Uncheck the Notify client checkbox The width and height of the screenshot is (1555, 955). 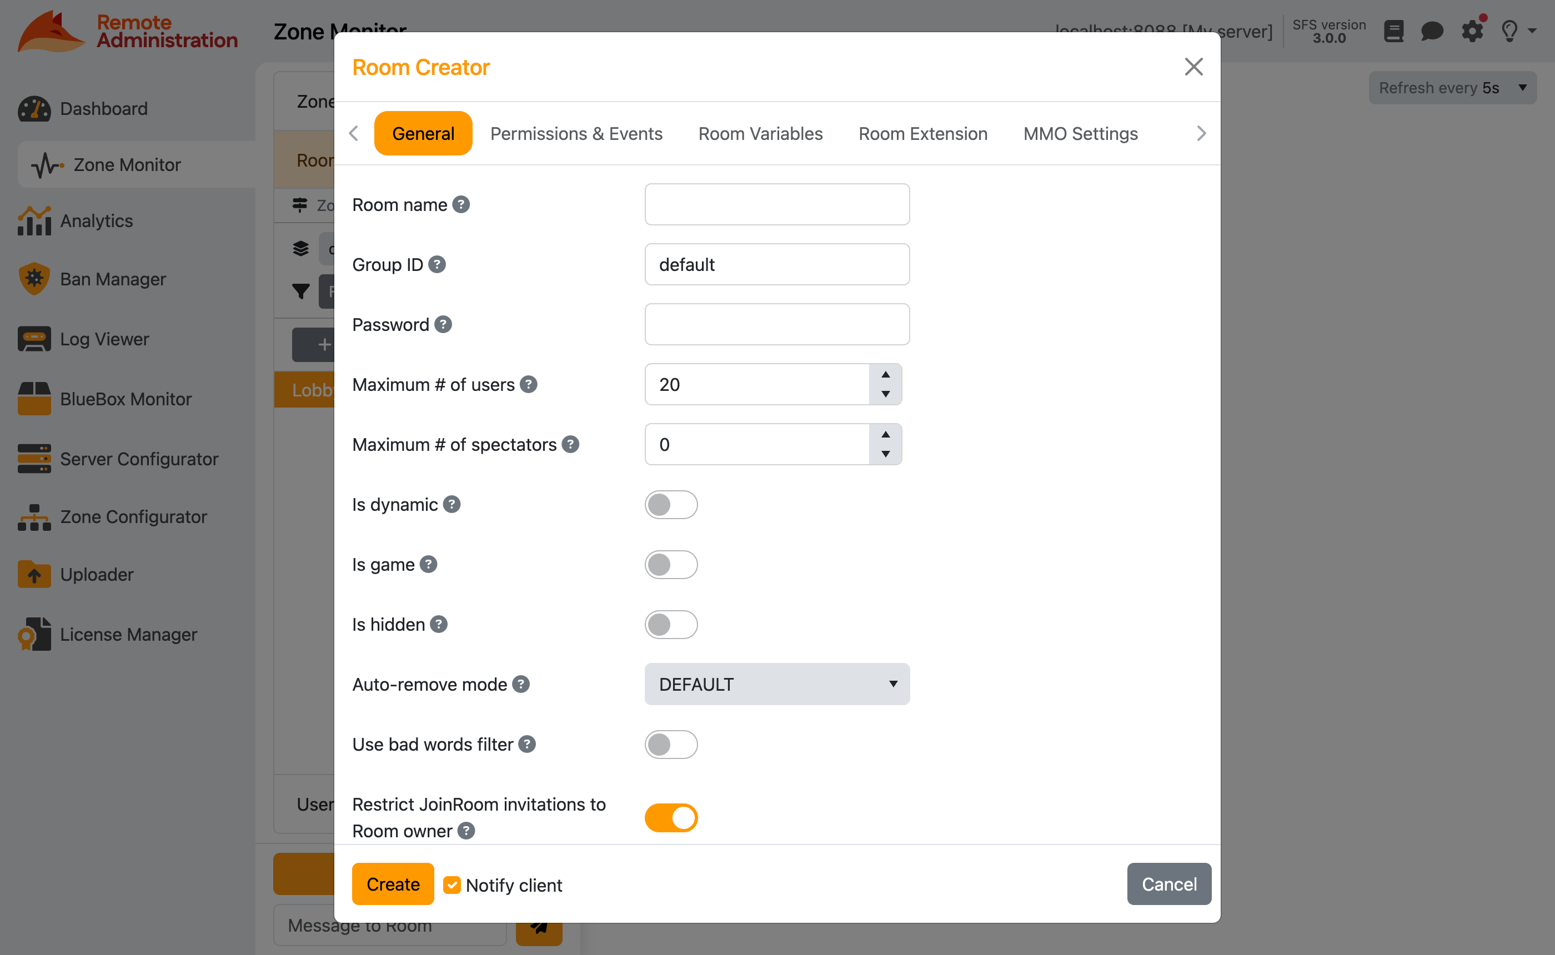pyautogui.click(x=452, y=885)
